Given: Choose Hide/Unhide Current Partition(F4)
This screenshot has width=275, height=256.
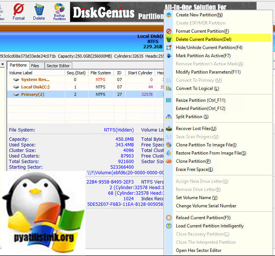Looking at the screenshot, I should (209, 48).
